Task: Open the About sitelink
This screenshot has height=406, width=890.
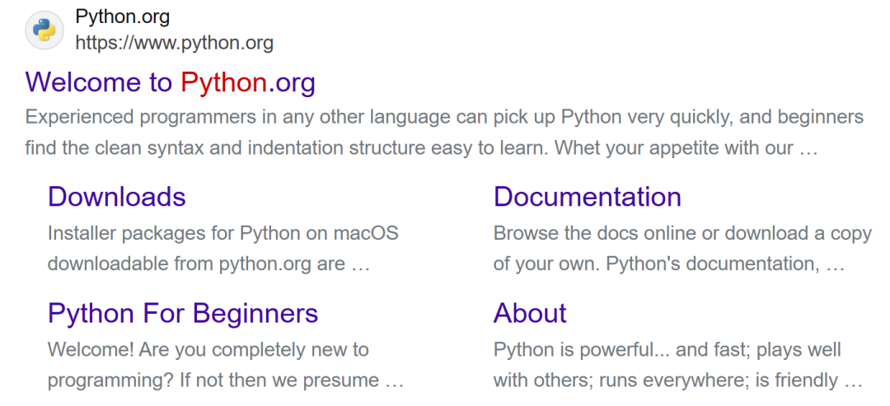Action: (530, 313)
